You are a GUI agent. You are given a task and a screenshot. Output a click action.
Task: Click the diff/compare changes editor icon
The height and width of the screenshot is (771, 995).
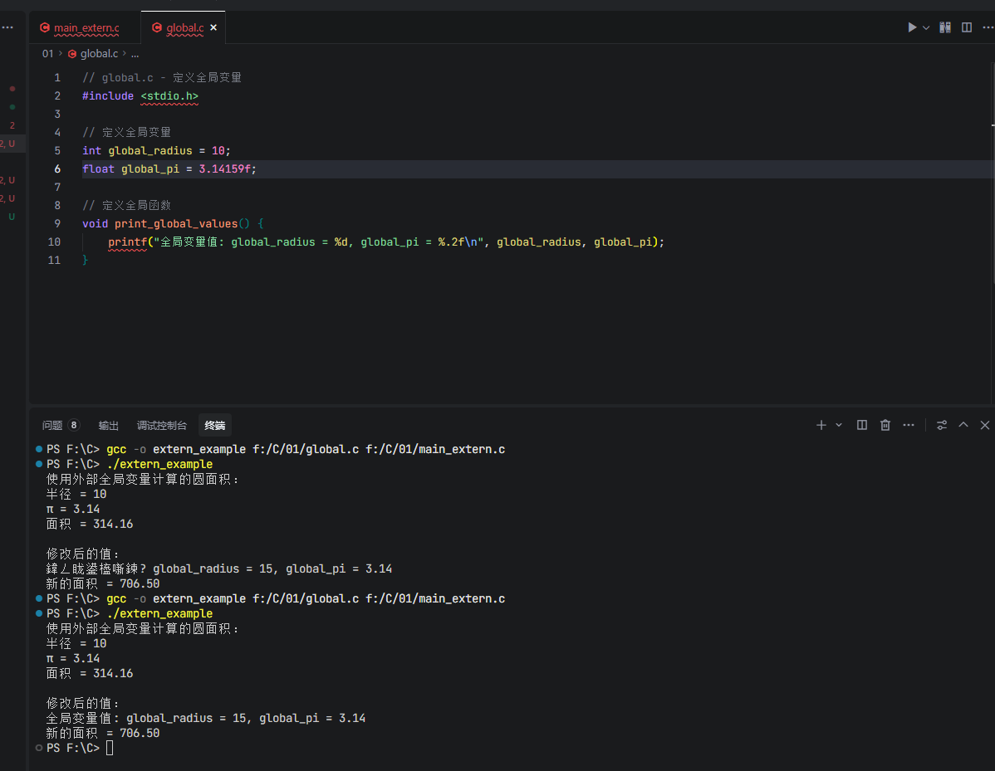coord(945,27)
